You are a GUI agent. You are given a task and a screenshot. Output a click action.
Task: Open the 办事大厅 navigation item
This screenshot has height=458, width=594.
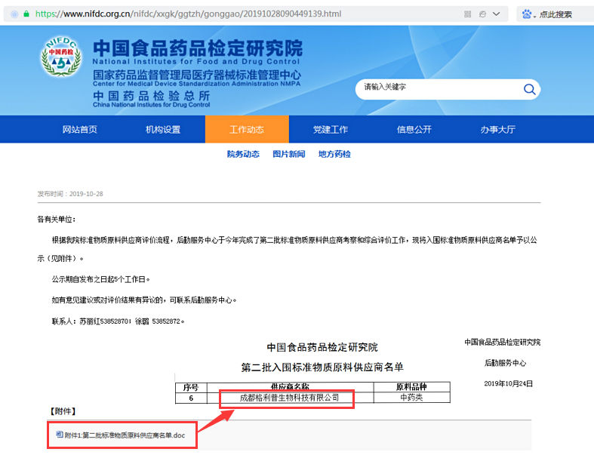[498, 129]
